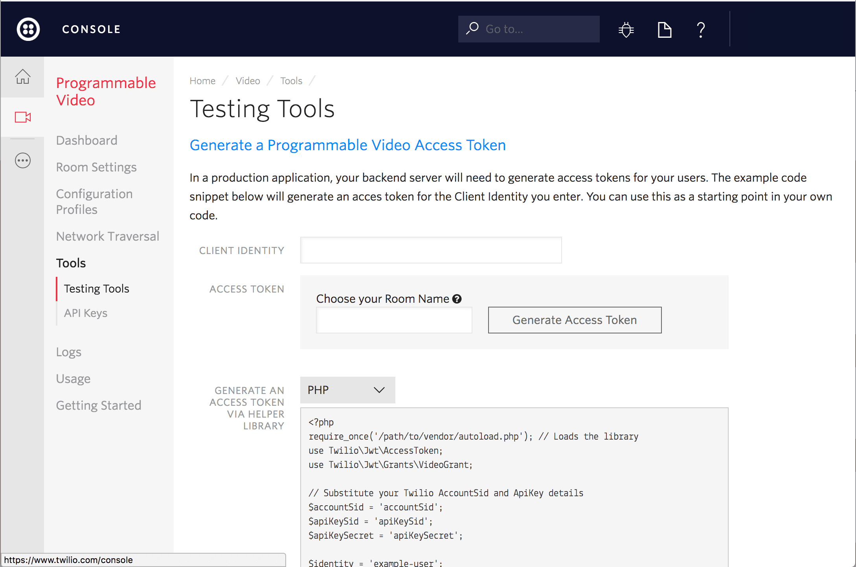Expand the Go to search box
856x567 pixels.
529,29
